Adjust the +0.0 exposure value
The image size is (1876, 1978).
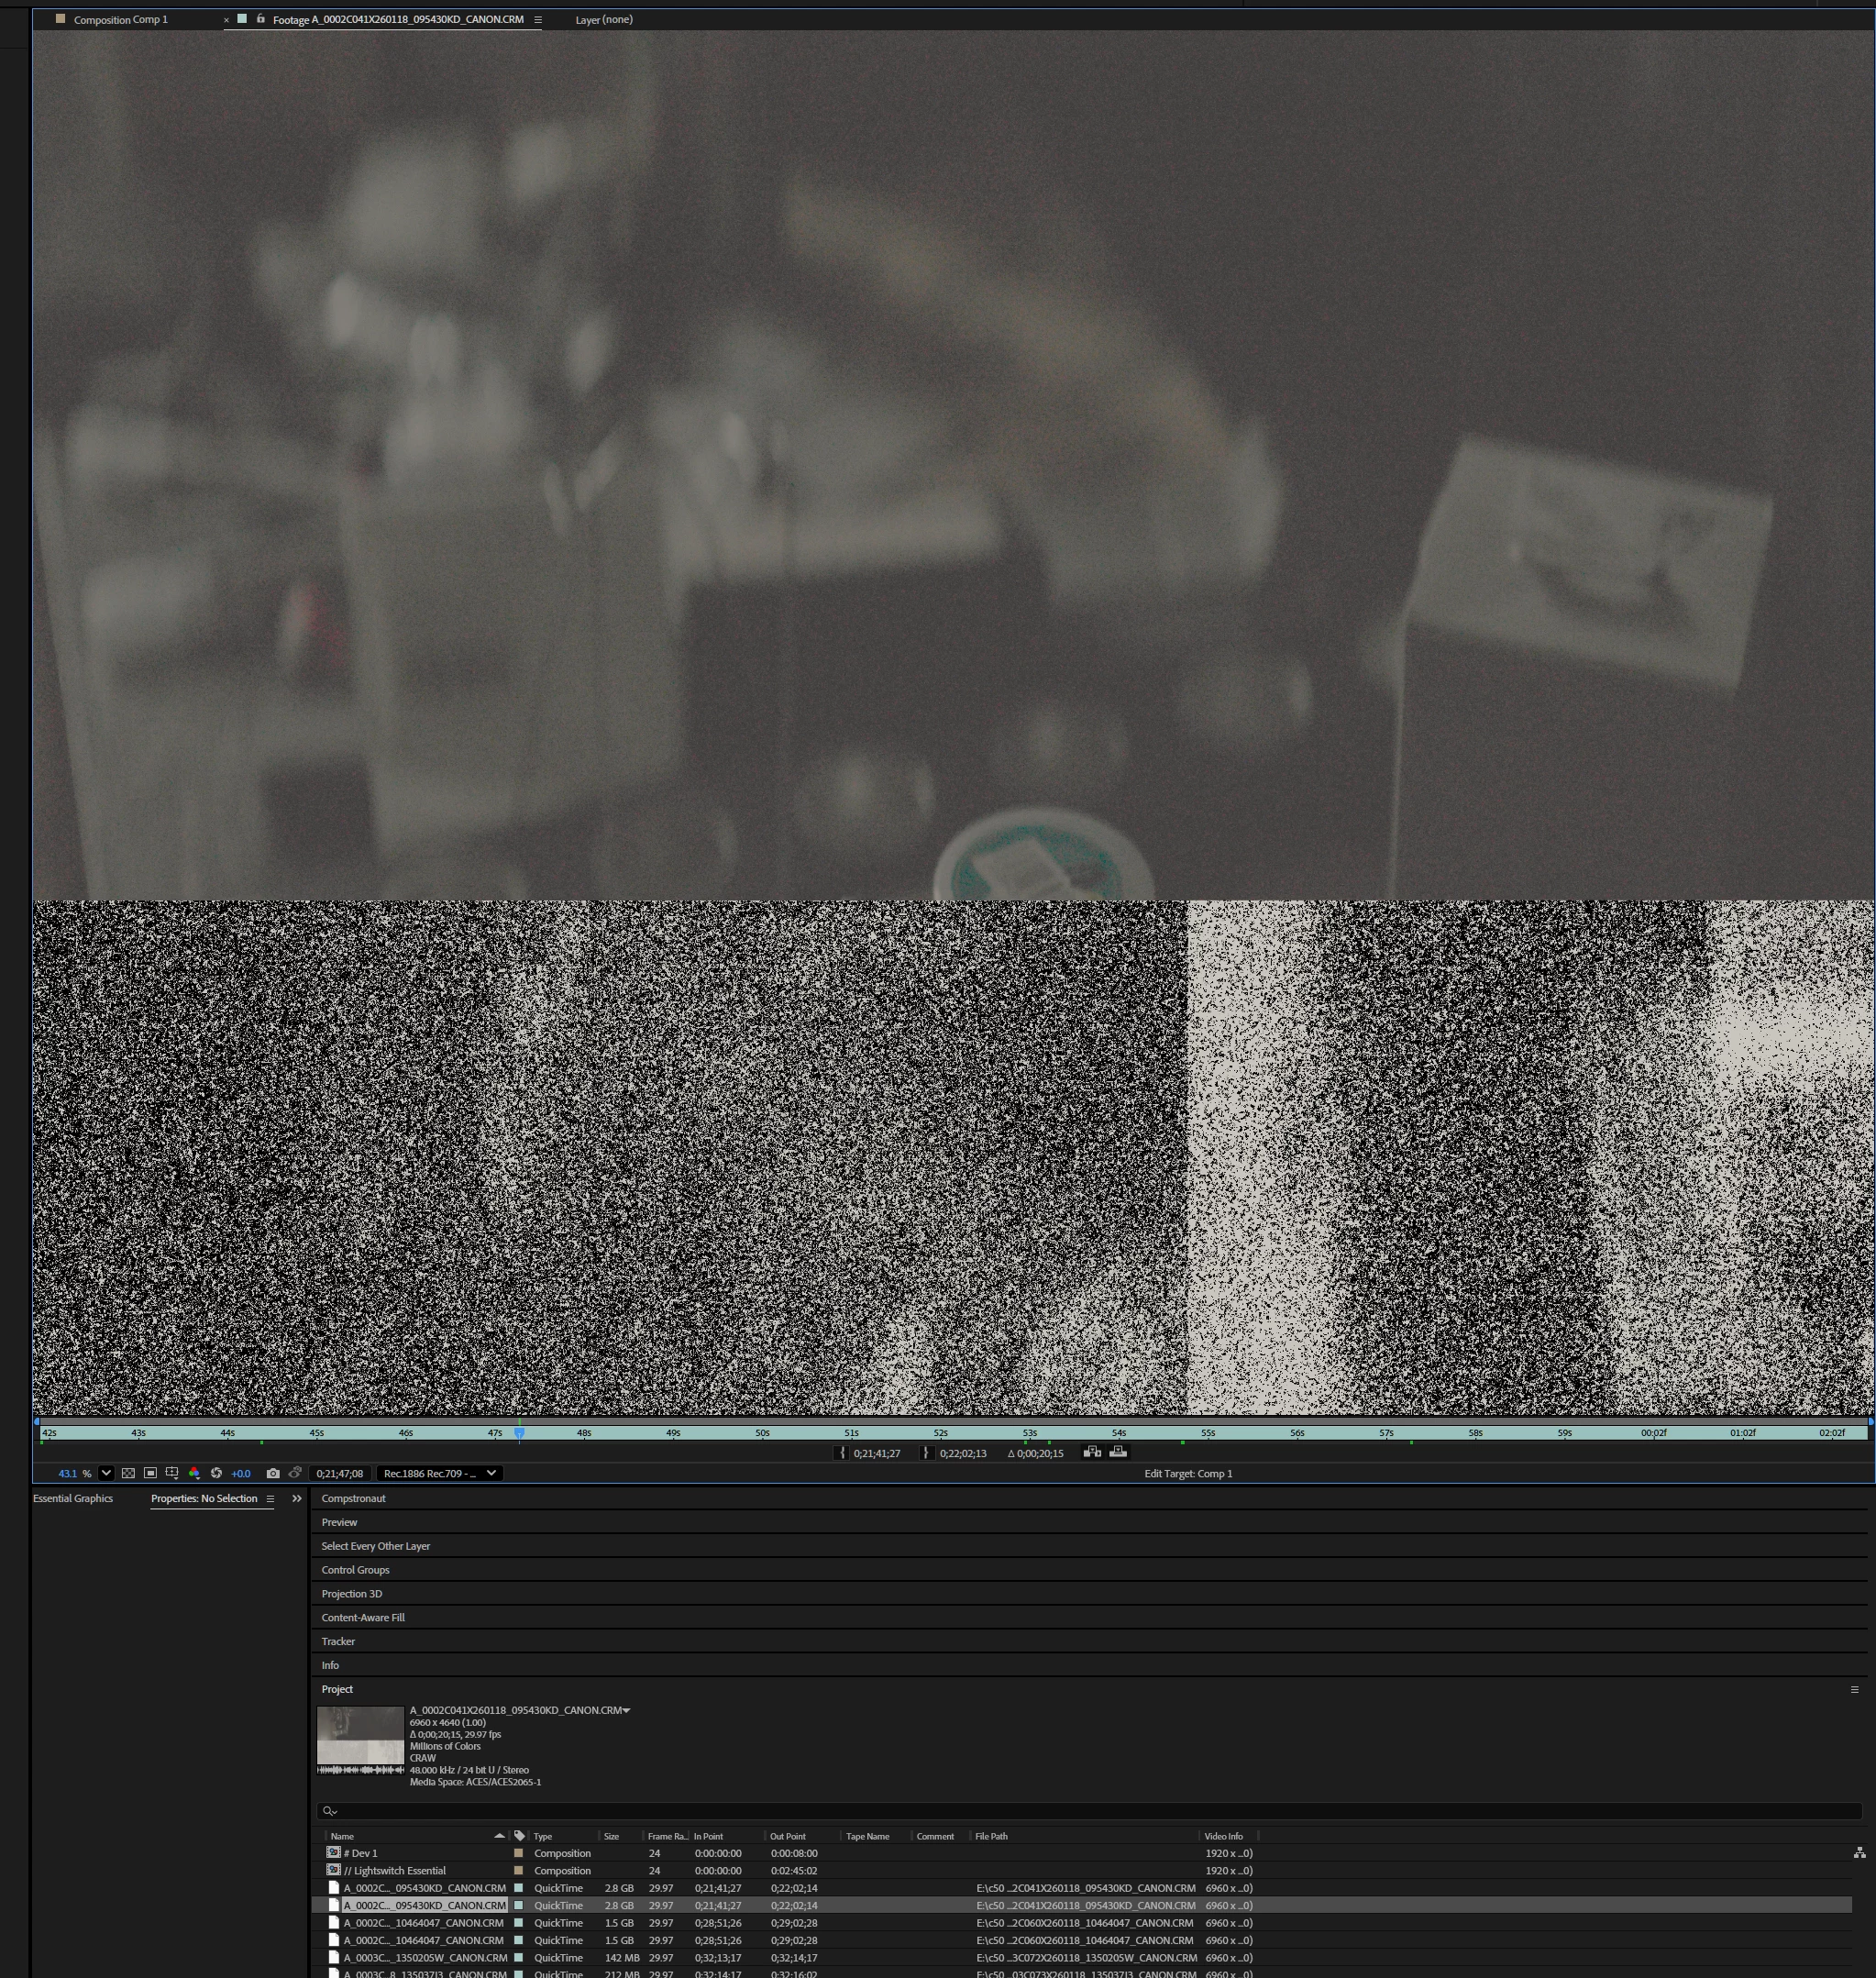pyautogui.click(x=241, y=1473)
